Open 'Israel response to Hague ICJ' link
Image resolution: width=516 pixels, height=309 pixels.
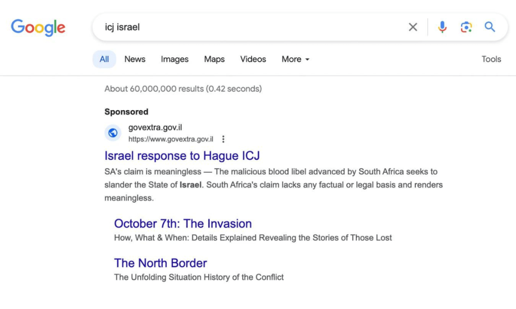[182, 155]
